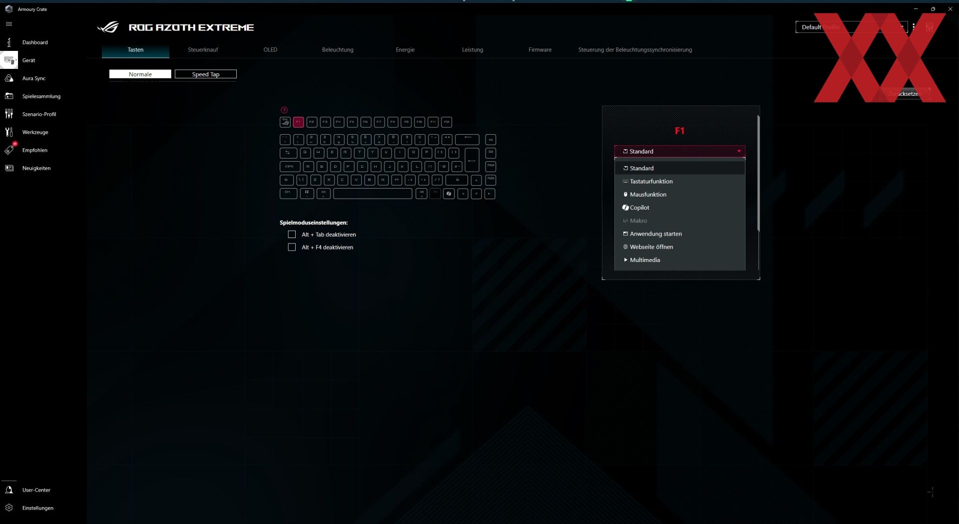Switch to the Energie tab
The image size is (959, 524).
click(405, 50)
